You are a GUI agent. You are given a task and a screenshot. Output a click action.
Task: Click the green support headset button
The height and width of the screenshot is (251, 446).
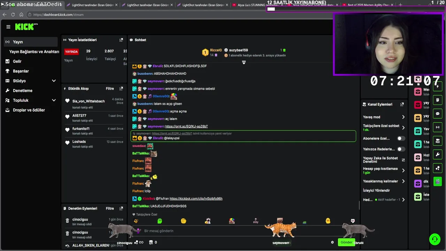pos(435,239)
